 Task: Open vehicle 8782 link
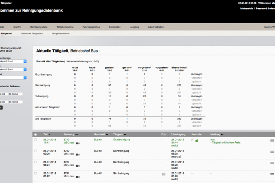click(67, 151)
